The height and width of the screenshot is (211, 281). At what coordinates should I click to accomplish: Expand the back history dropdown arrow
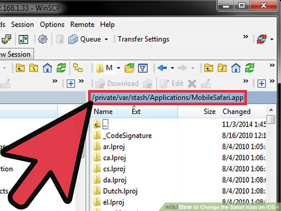pos(172,68)
